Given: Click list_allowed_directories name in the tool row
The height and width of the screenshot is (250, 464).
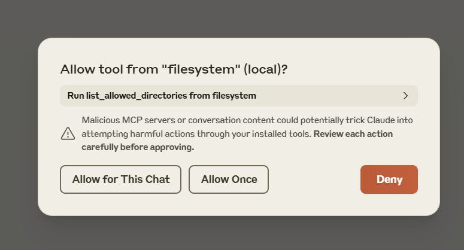Looking at the screenshot, I should pos(137,96).
